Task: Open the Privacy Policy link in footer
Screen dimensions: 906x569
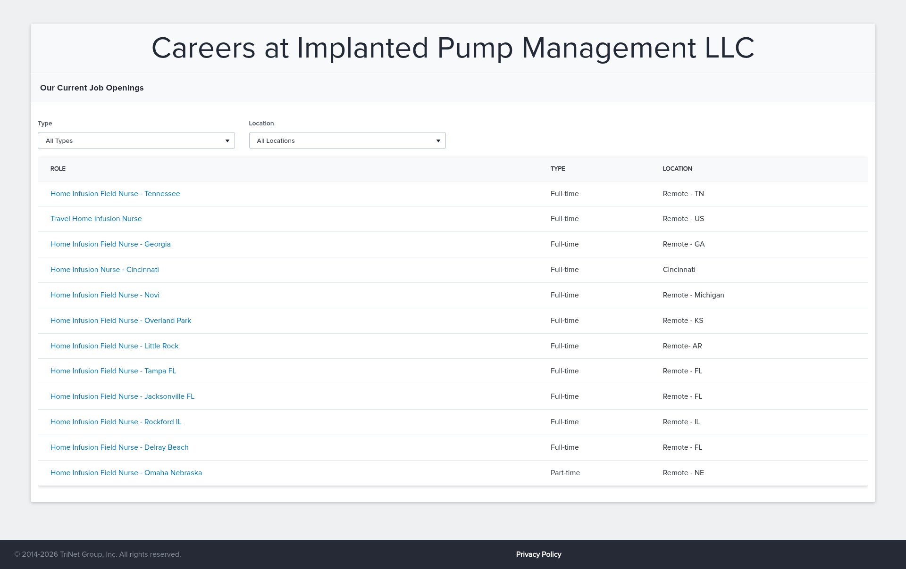Action: point(538,554)
